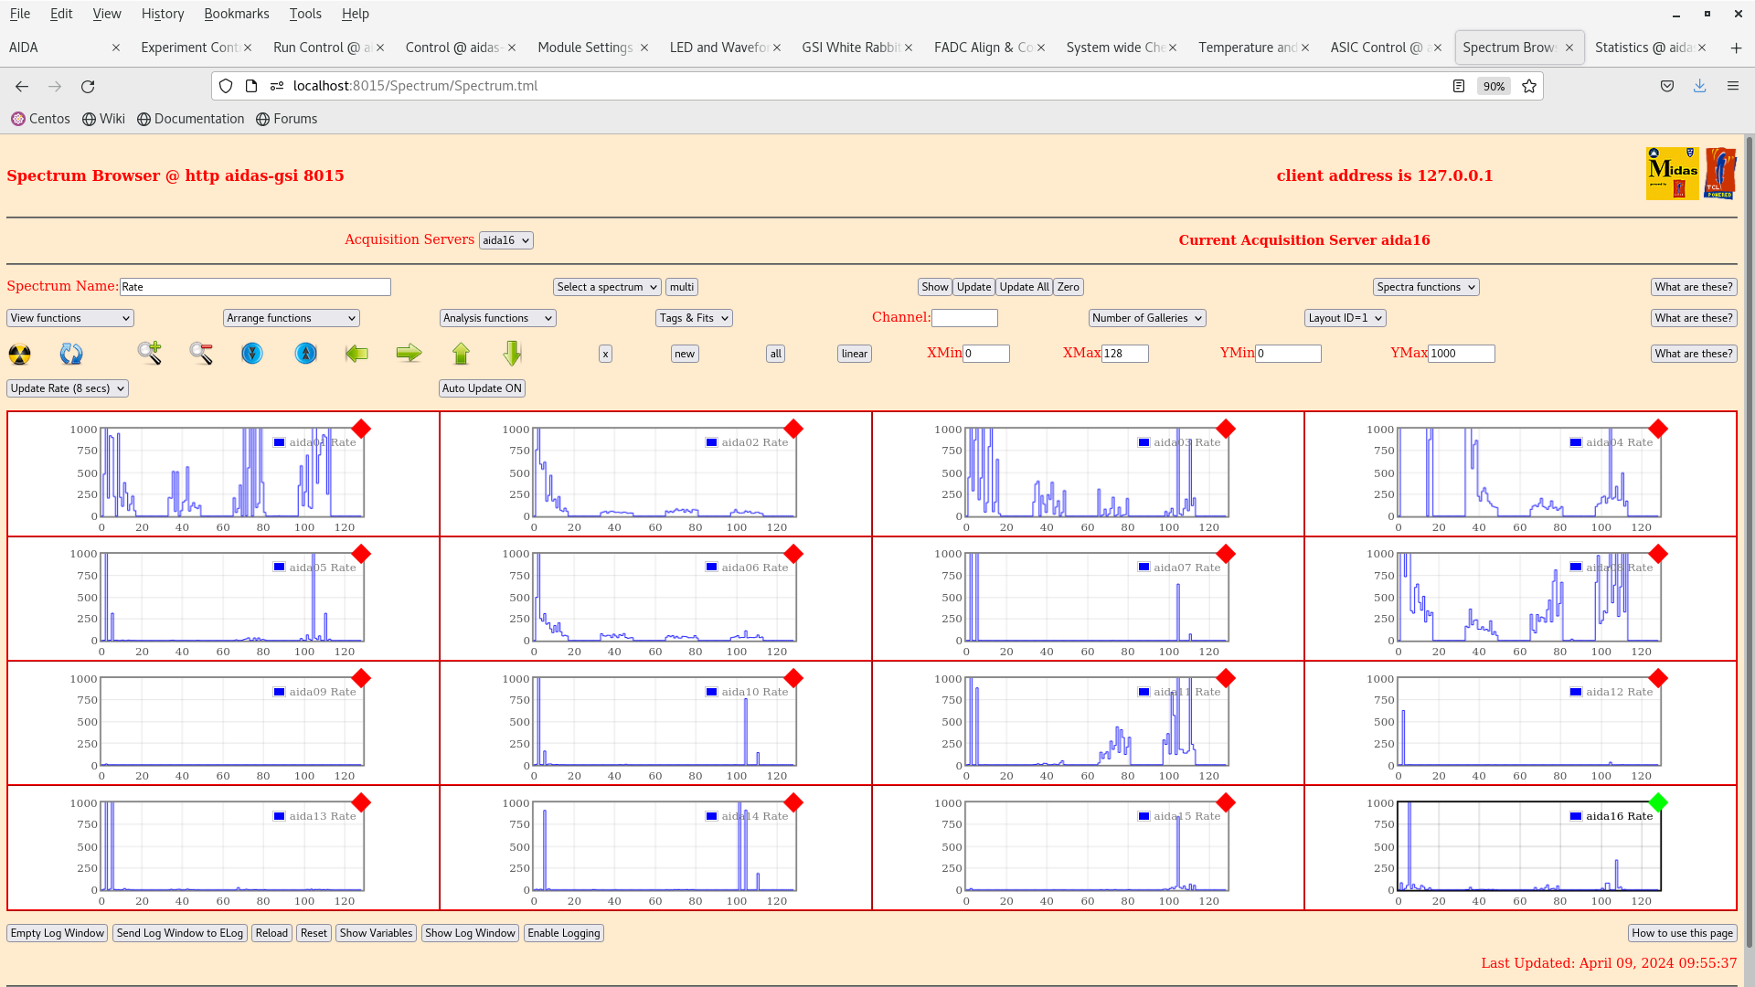Image resolution: width=1755 pixels, height=987 pixels.
Task: Click the Pocket save icon
Action: [x=1667, y=86]
